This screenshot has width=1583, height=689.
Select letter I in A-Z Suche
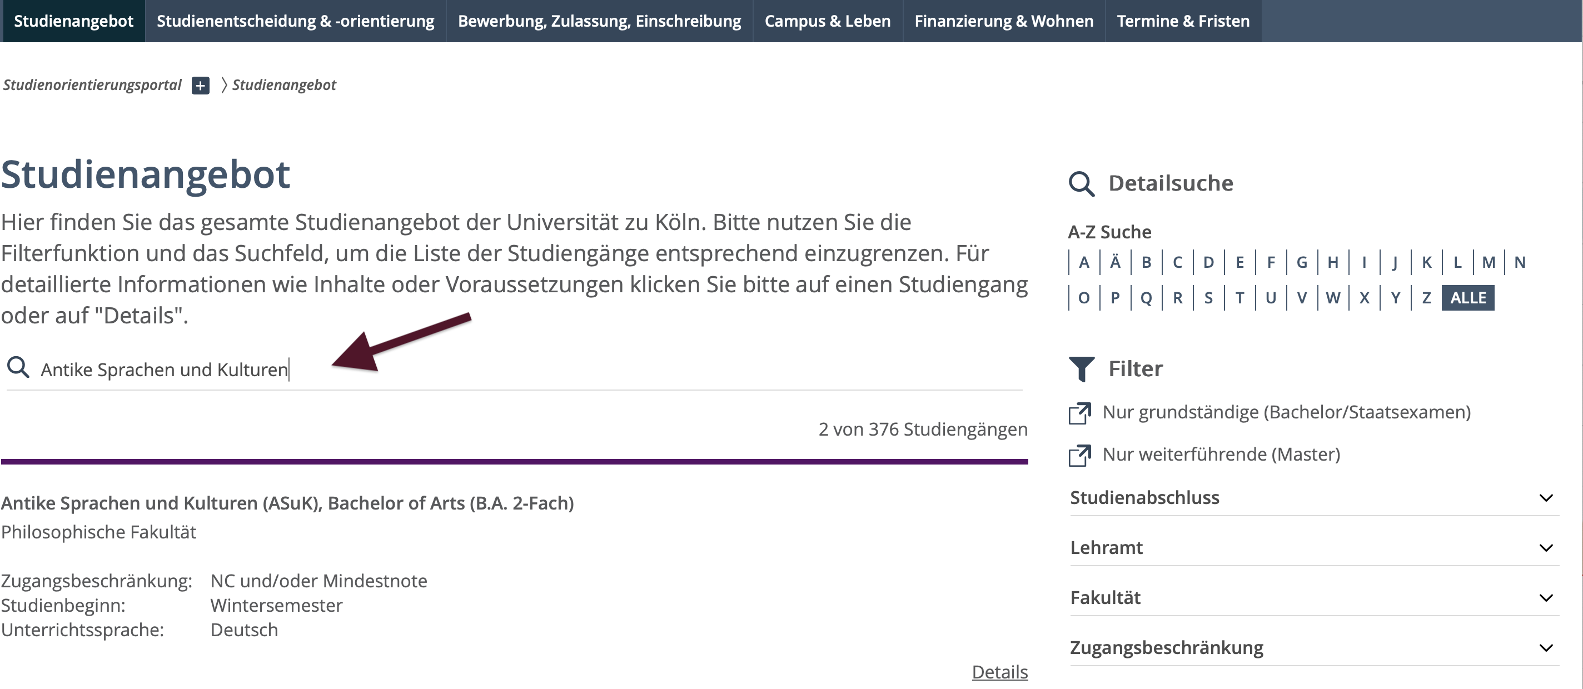pyautogui.click(x=1364, y=262)
